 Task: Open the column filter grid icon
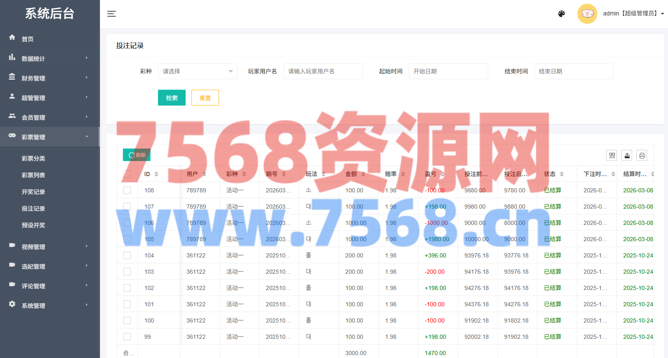[612, 156]
